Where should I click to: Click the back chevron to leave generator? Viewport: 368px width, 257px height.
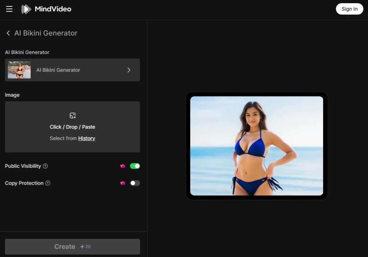[x=8, y=33]
